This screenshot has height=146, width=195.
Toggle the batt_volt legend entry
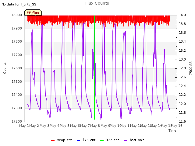point(134,140)
